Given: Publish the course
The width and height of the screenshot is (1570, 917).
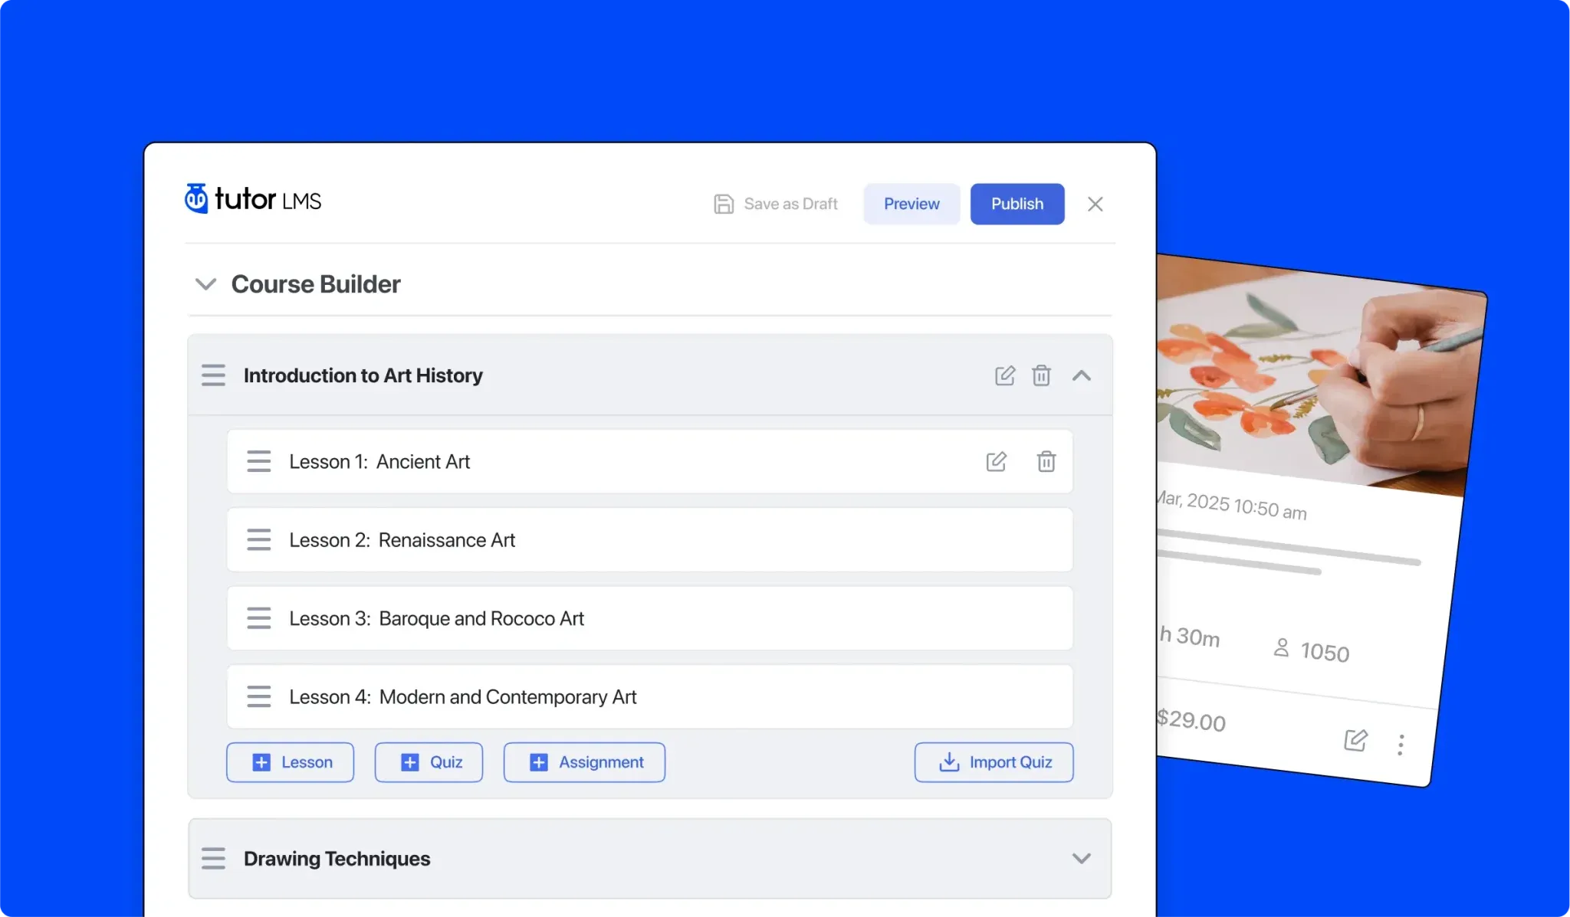Looking at the screenshot, I should 1017,203.
